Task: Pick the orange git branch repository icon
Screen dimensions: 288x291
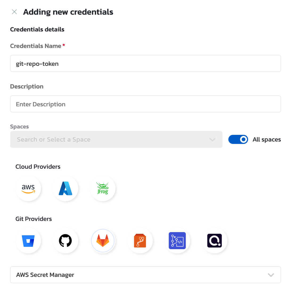Action: point(140,241)
